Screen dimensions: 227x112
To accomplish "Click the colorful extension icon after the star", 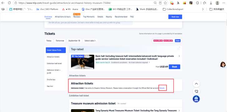I will pos(172,3).
